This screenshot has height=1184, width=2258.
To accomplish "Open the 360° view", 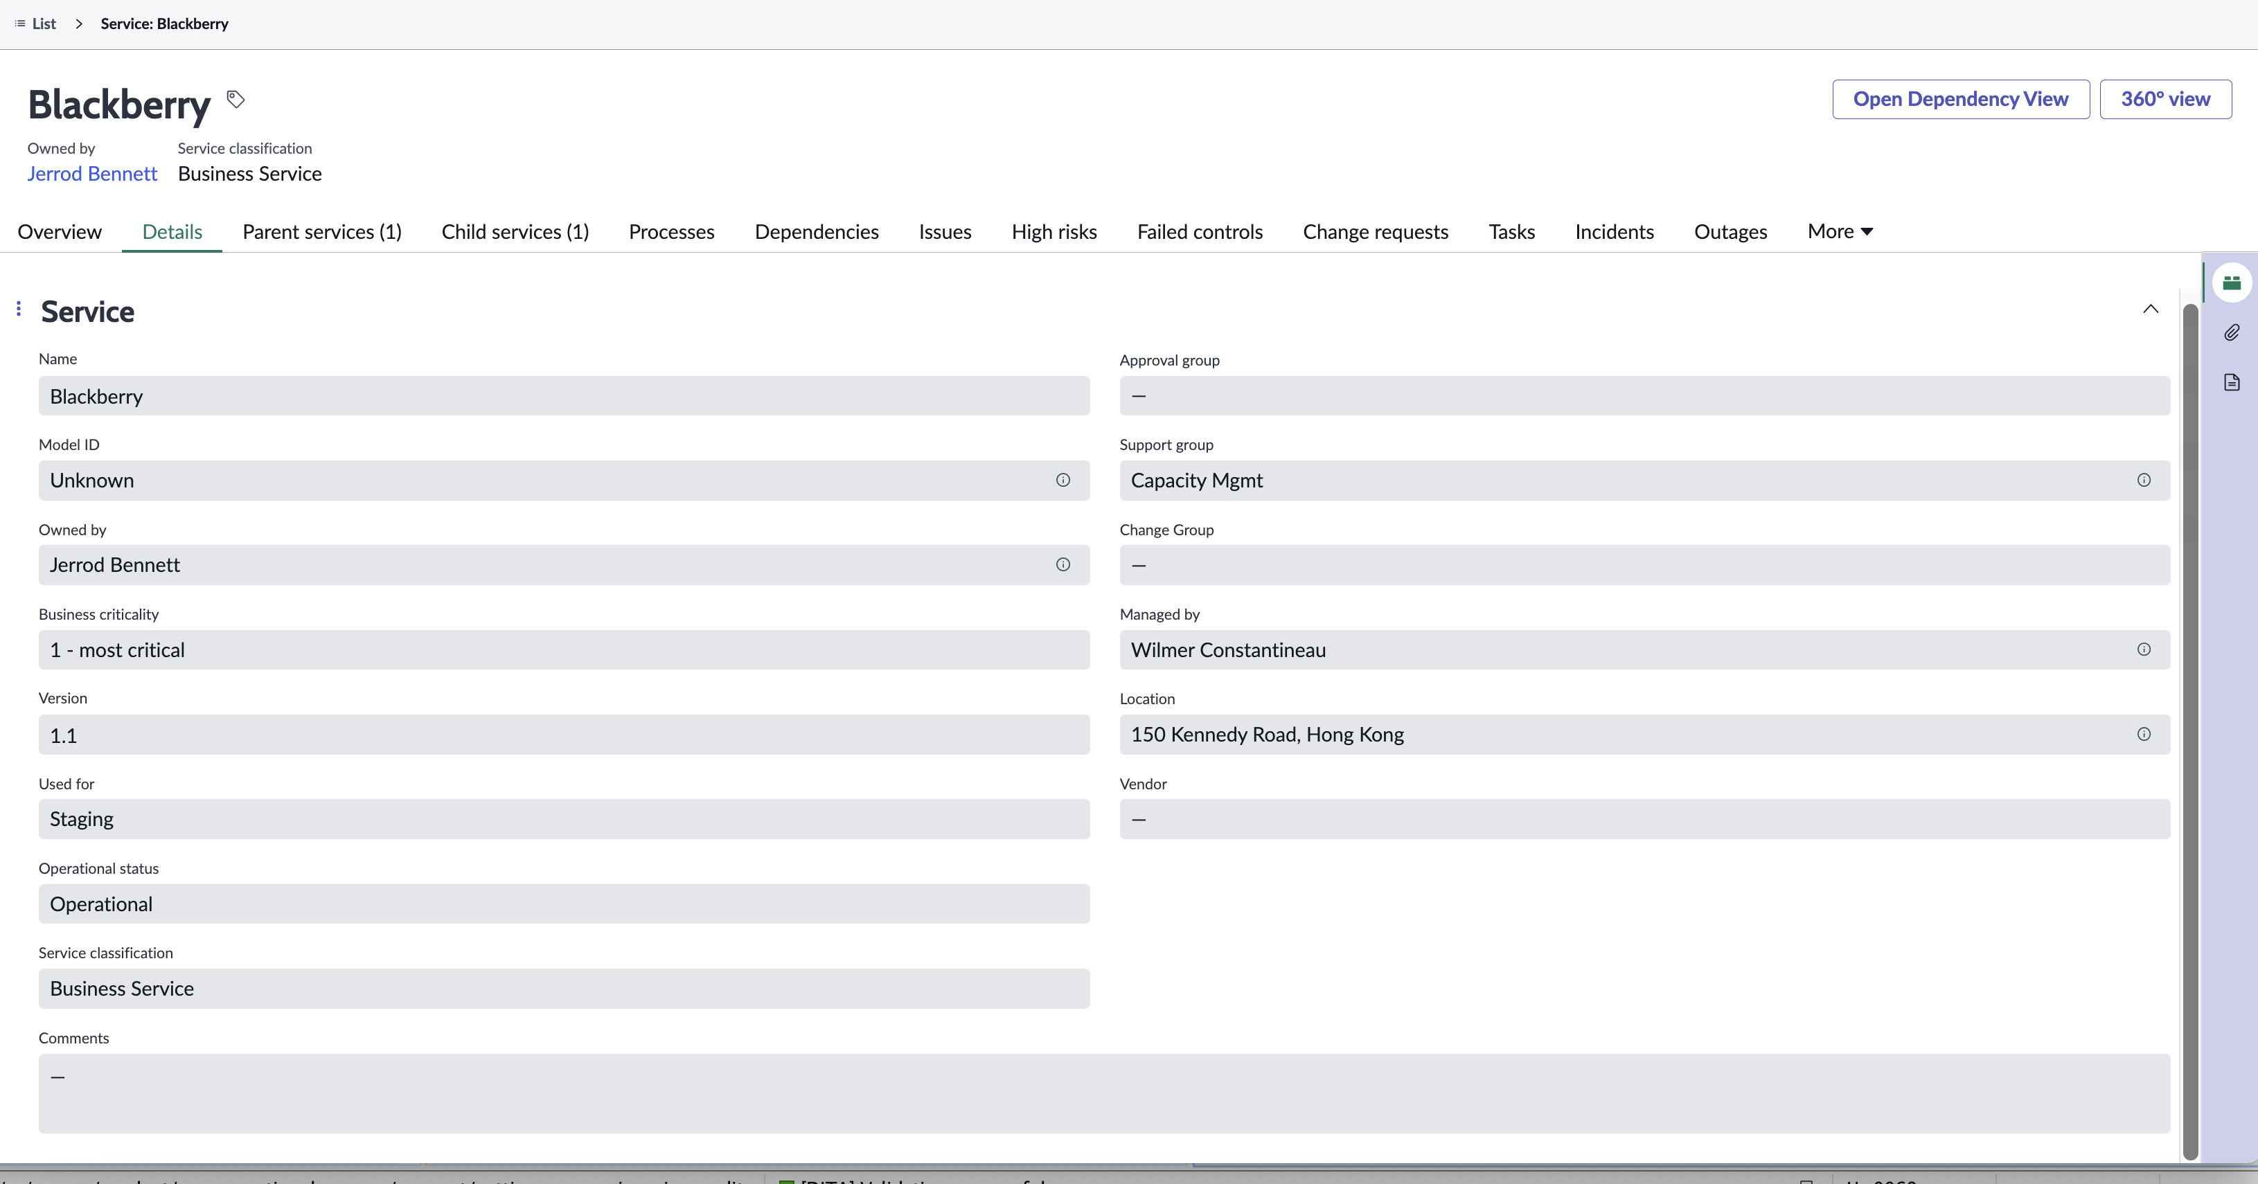I will [x=2165, y=99].
